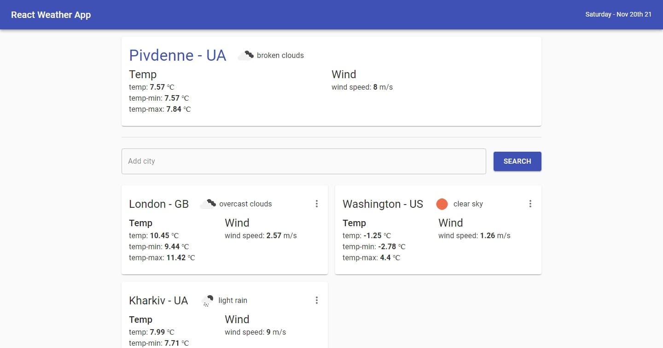
Task: Select the Kharkiv - UA card title
Action: 158,301
